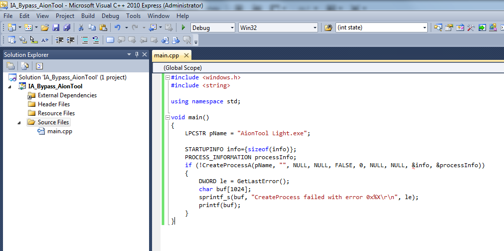This screenshot has width=504, height=251.
Task: Uncomment the selected lines icon
Action: (x=95, y=40)
